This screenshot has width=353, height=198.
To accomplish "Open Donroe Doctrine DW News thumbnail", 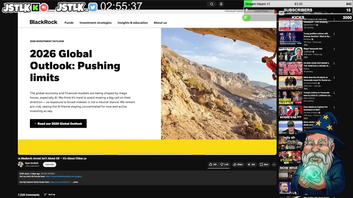I will click(290, 38).
